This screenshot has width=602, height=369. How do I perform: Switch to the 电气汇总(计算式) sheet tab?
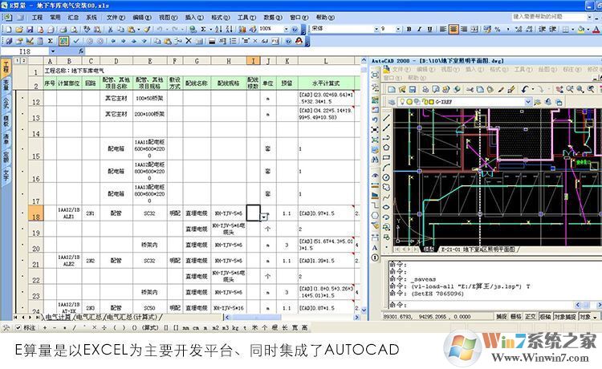pos(132,317)
